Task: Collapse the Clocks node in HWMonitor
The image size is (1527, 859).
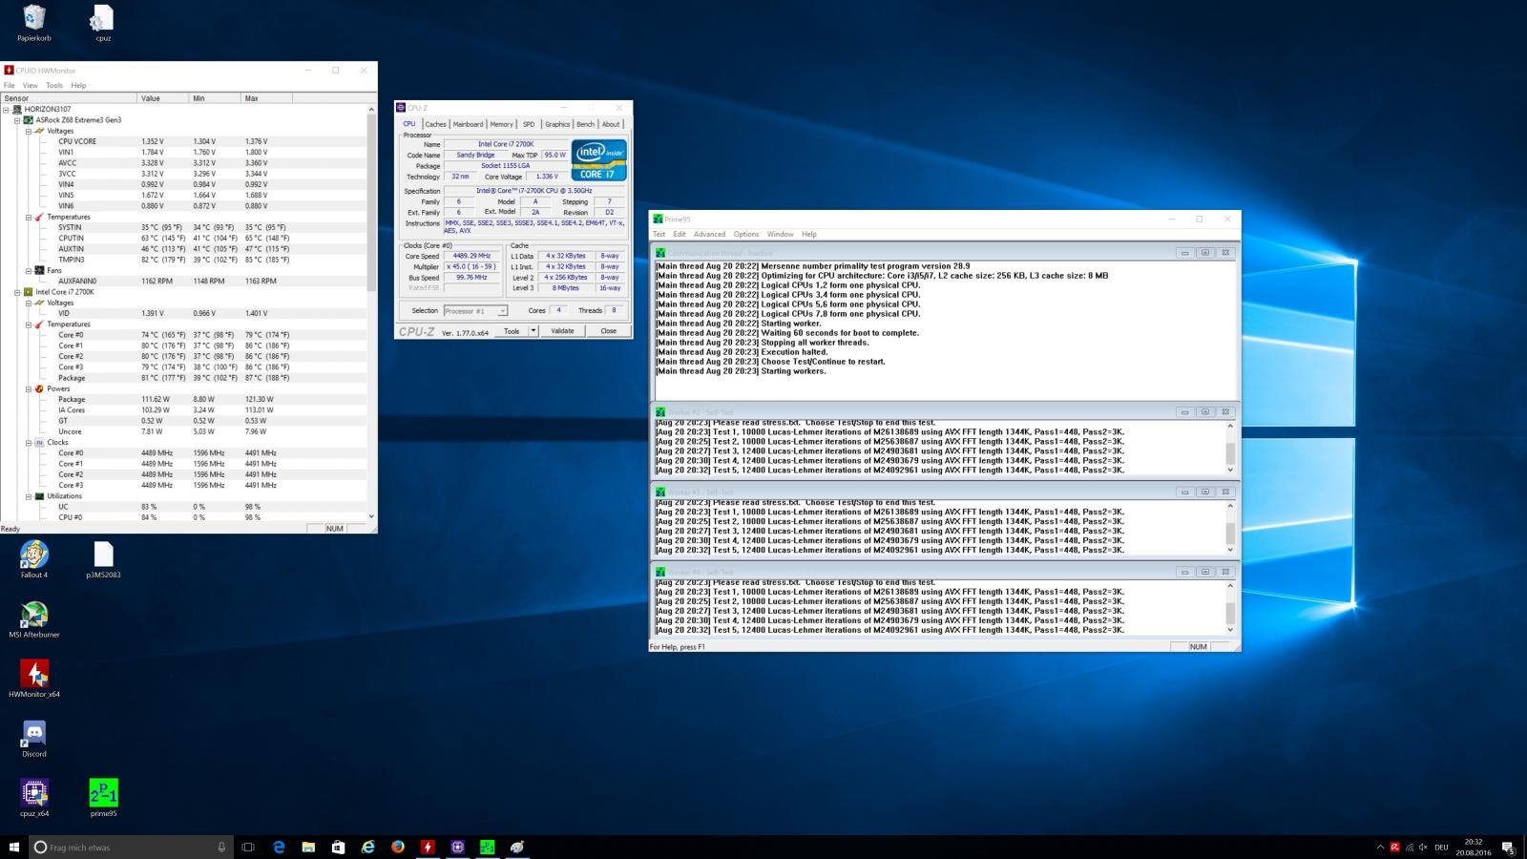Action: point(28,442)
